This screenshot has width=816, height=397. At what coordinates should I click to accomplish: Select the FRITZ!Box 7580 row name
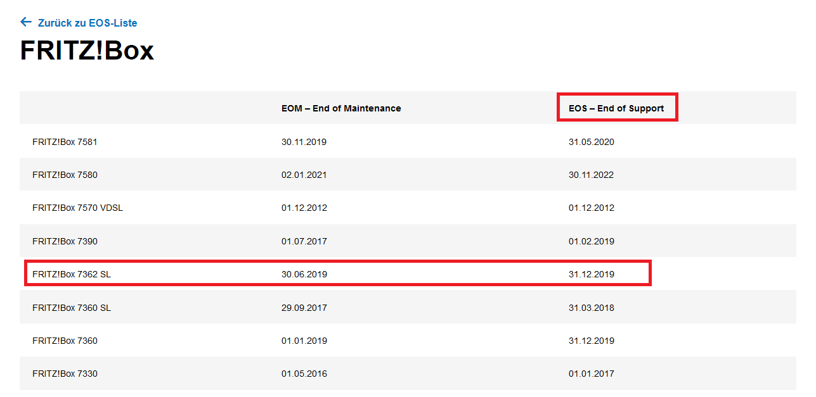[x=65, y=175]
